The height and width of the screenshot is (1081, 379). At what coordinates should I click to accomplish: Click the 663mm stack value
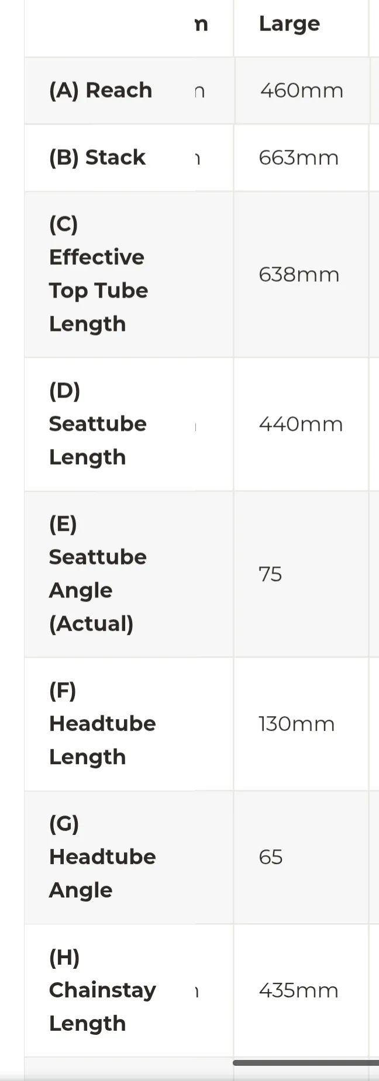298,158
